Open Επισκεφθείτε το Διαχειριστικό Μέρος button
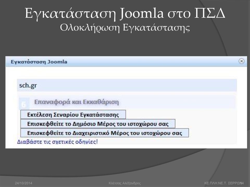Viewport: 250px width, 187px height. point(105,133)
